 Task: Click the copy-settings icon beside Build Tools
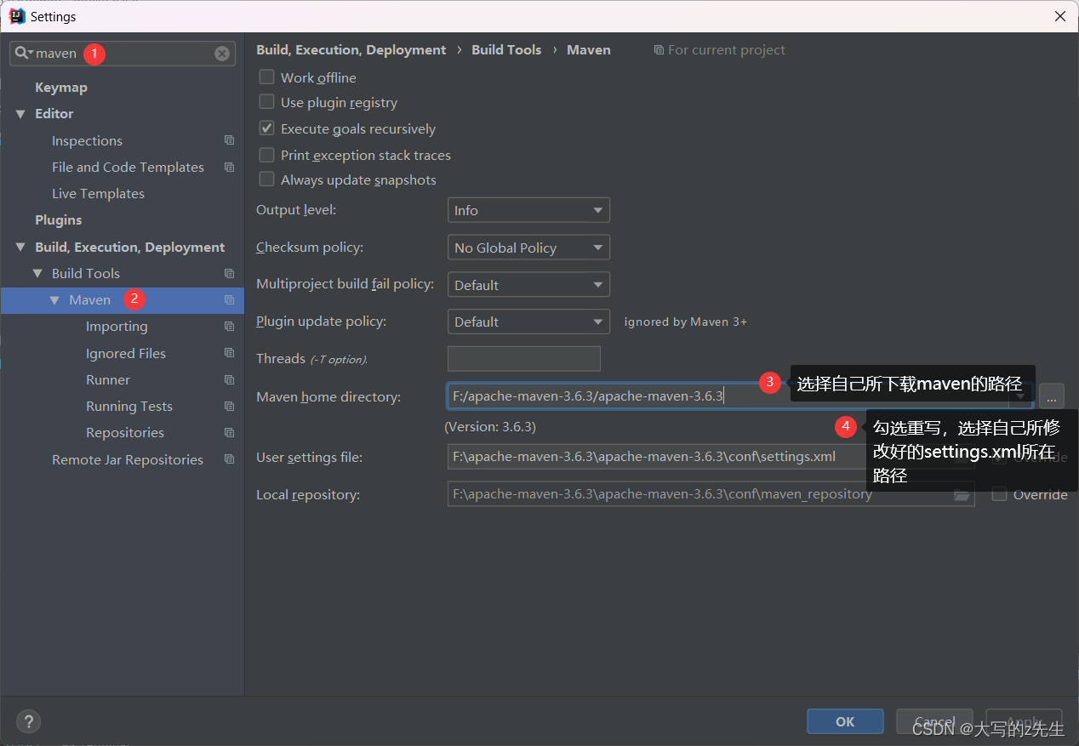point(229,273)
